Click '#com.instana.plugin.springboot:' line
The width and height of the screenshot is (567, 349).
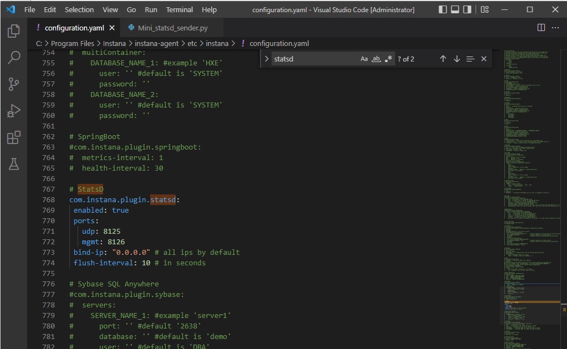click(x=135, y=147)
